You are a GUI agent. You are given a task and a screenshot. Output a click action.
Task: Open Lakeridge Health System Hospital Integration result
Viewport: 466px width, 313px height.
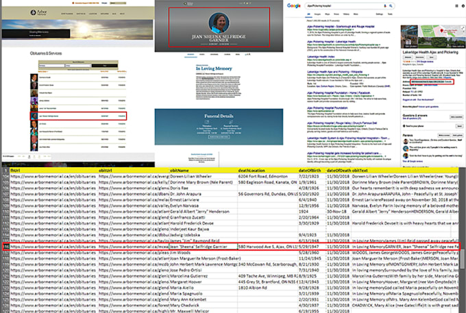point(347,138)
